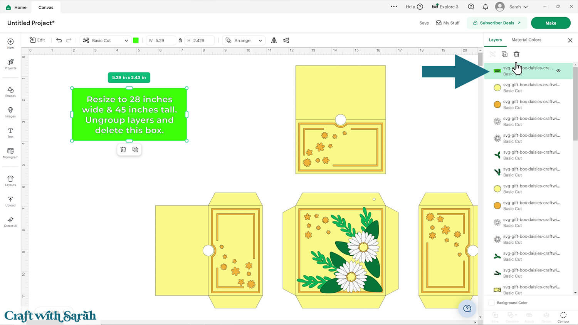Click the green Make button
Viewport: 578px width, 325px height.
point(550,23)
